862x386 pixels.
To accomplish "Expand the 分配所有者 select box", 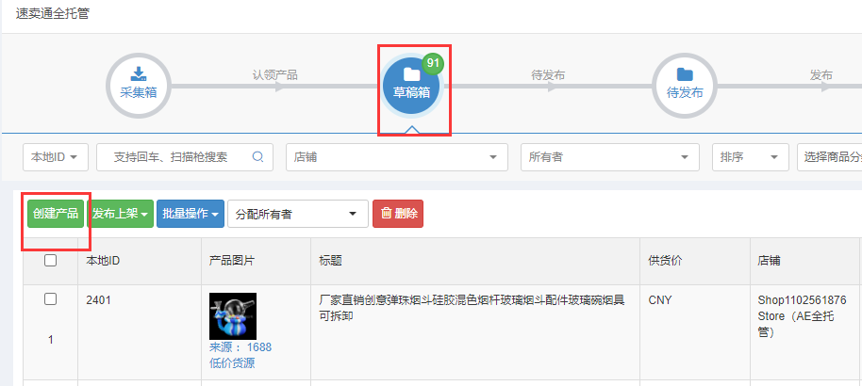I will (297, 214).
